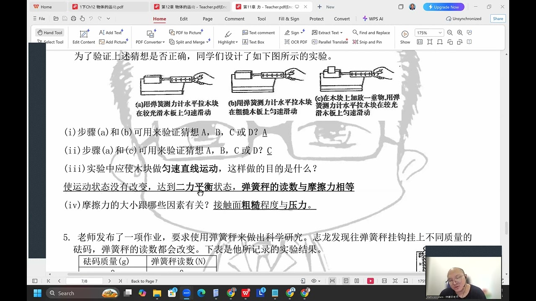Activate the Select Tool
This screenshot has width=536, height=301.
50,42
